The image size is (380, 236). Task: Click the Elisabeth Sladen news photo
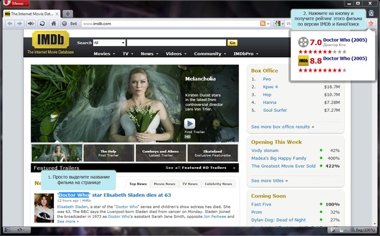(44, 208)
